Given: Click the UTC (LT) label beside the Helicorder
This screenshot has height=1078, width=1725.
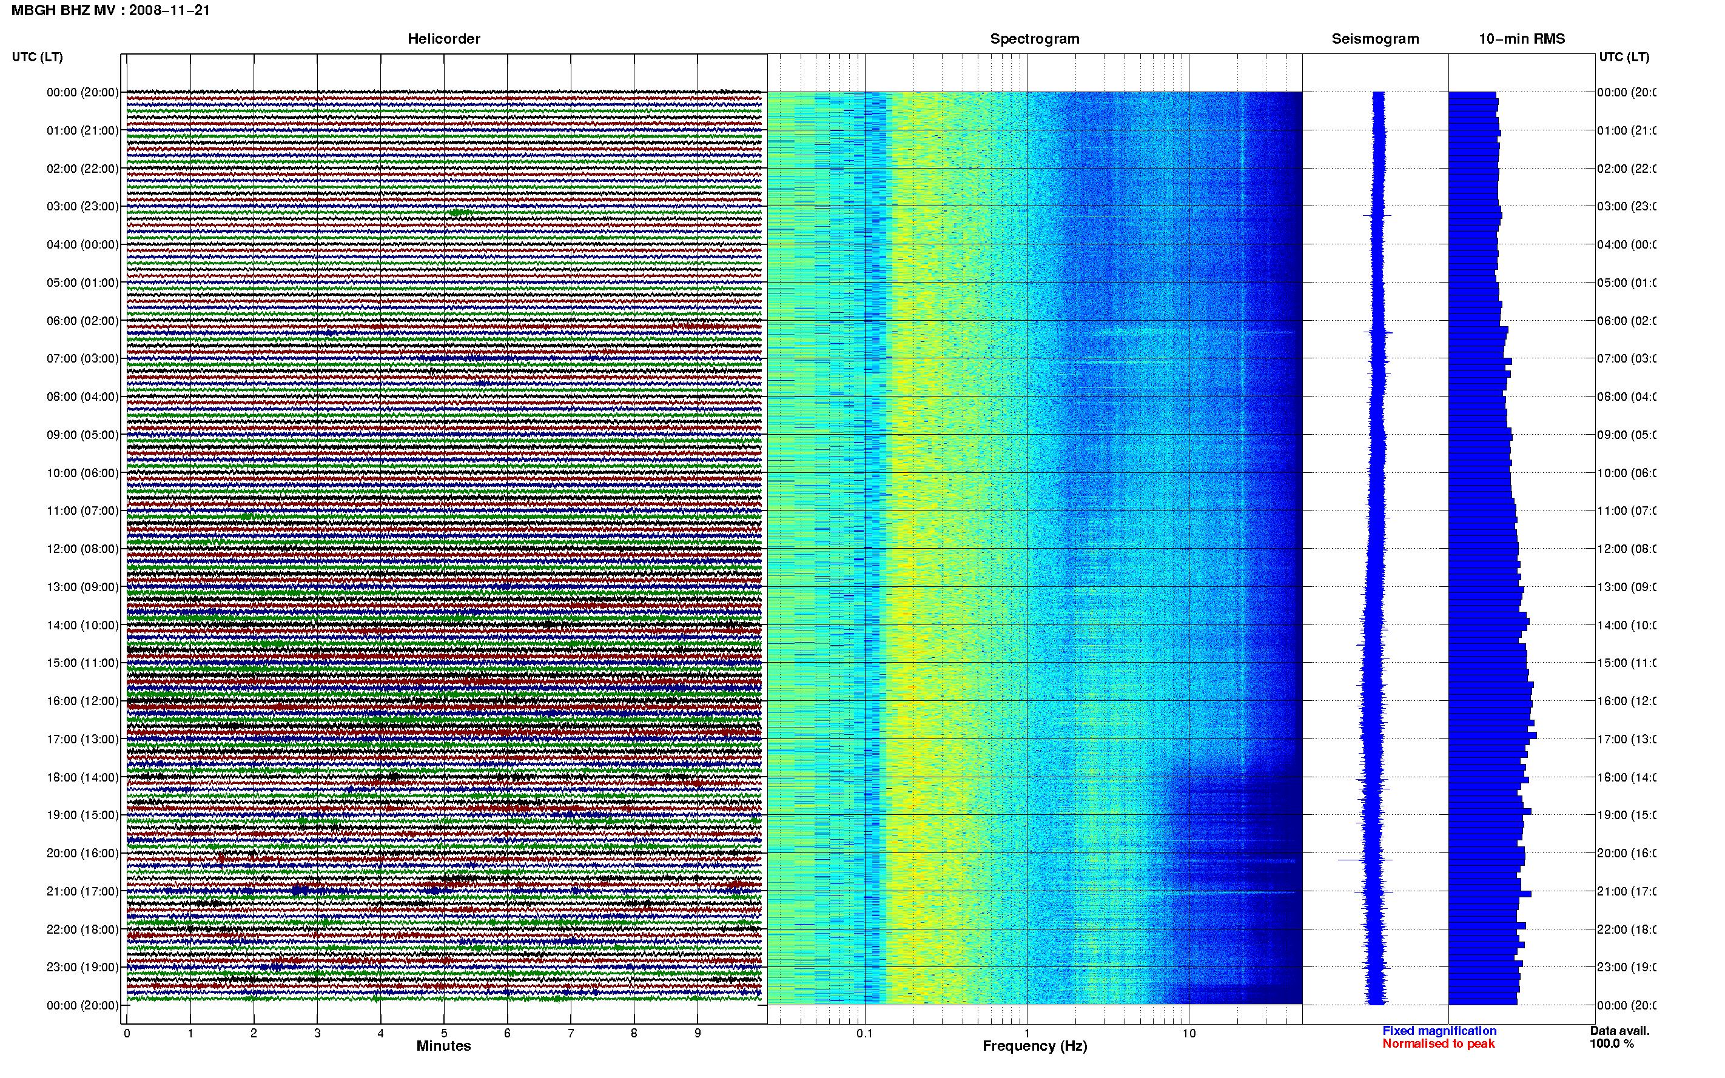Looking at the screenshot, I should 37,57.
